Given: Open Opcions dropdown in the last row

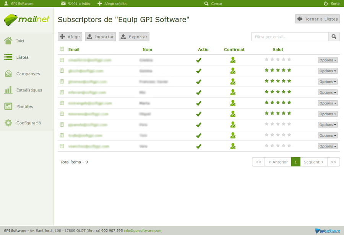Looking at the screenshot, I should pos(328,146).
